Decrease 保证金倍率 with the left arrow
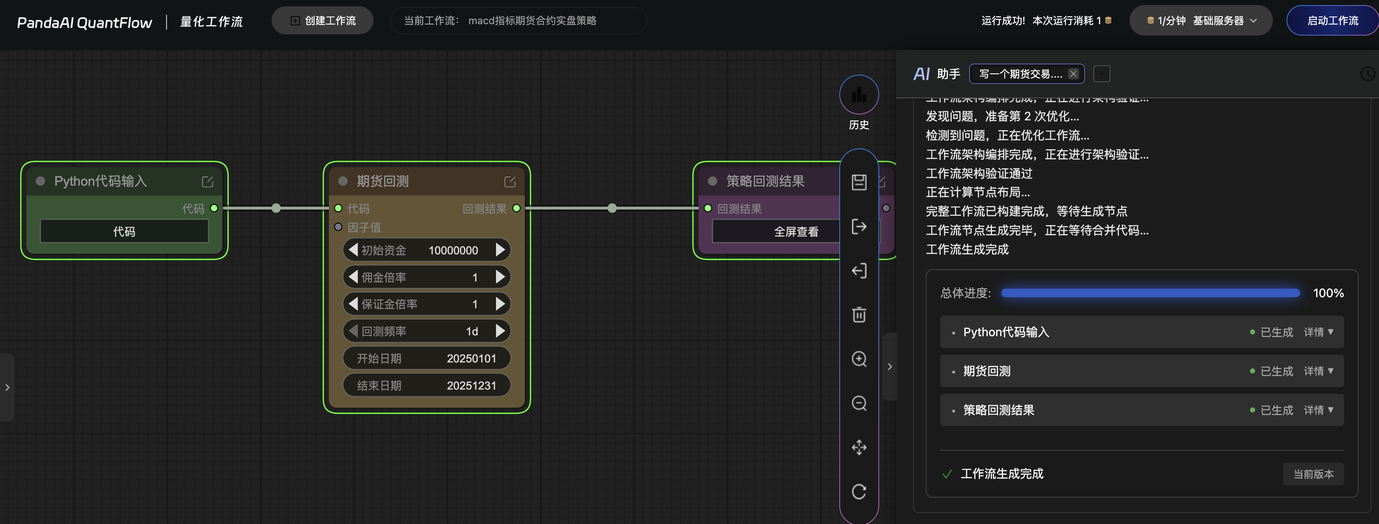 [353, 304]
